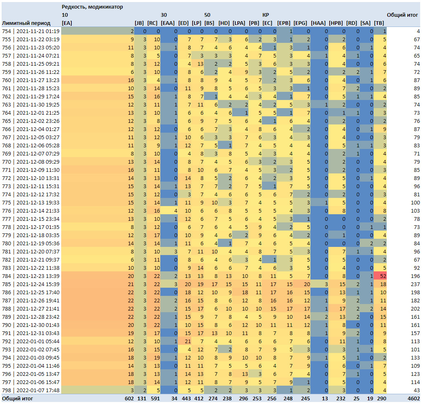Select row label '784 | 2021-12-23 13:39'
The image size is (423, 404).
point(31,276)
